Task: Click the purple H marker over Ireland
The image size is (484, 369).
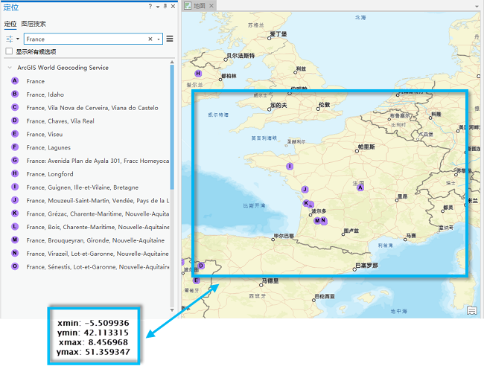Action: 198,74
